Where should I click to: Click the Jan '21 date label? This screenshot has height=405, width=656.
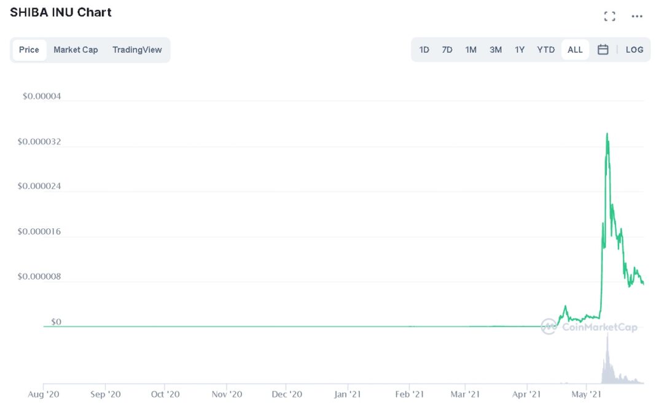pyautogui.click(x=347, y=394)
